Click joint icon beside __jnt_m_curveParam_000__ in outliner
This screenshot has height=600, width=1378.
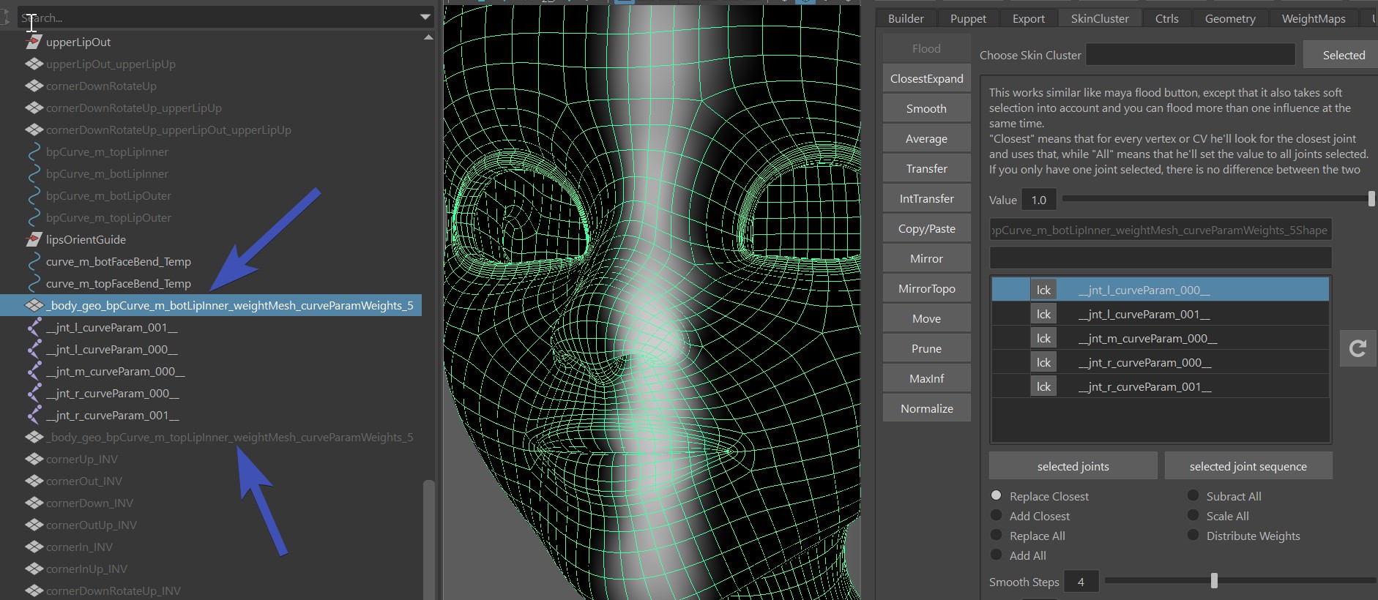(34, 372)
